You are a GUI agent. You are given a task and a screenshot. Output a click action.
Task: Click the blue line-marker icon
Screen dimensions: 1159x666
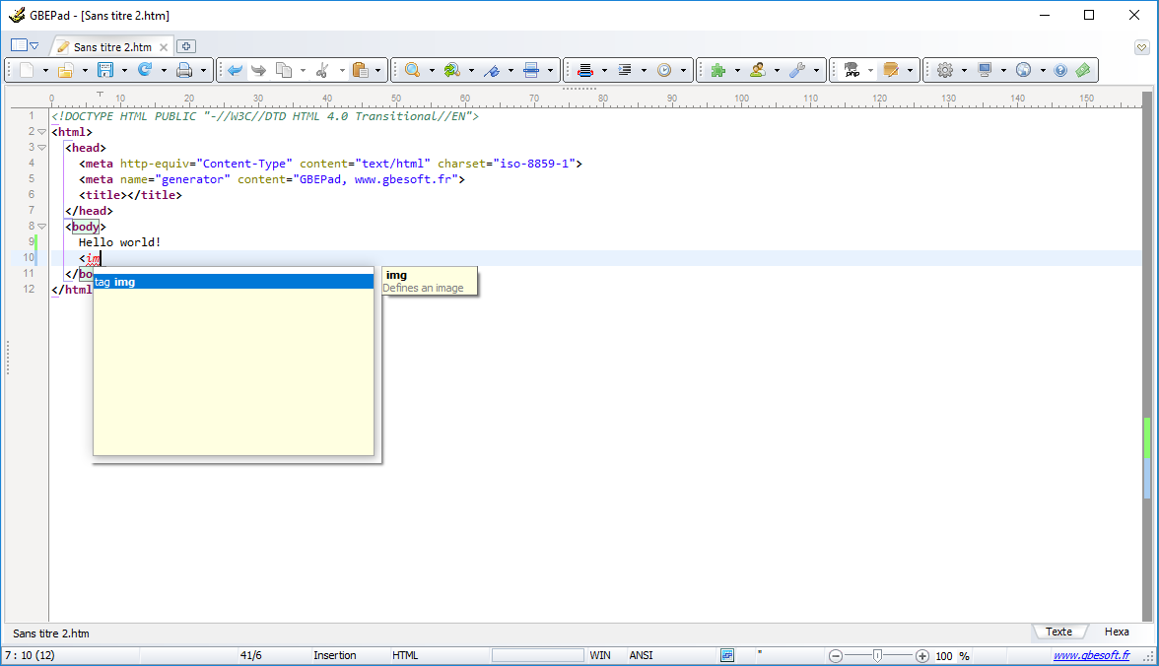[530, 70]
